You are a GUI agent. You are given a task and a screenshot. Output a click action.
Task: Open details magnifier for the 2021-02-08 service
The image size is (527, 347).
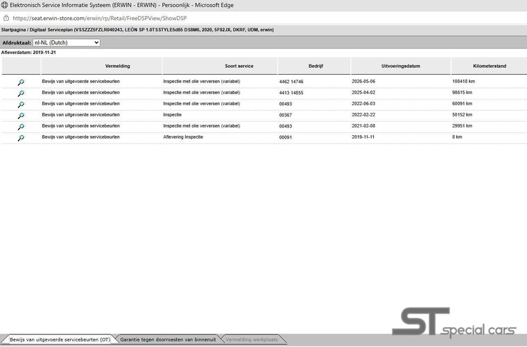(x=21, y=127)
